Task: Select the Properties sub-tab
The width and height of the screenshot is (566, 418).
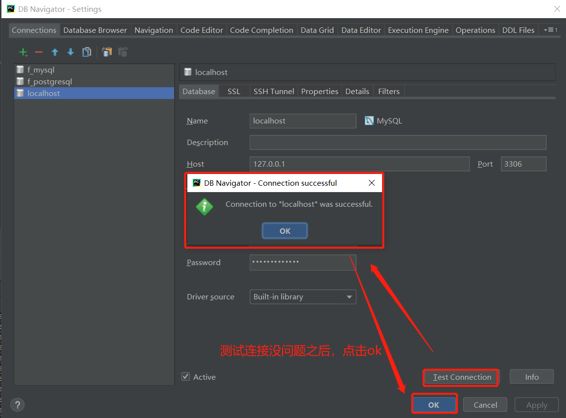Action: 319,91
